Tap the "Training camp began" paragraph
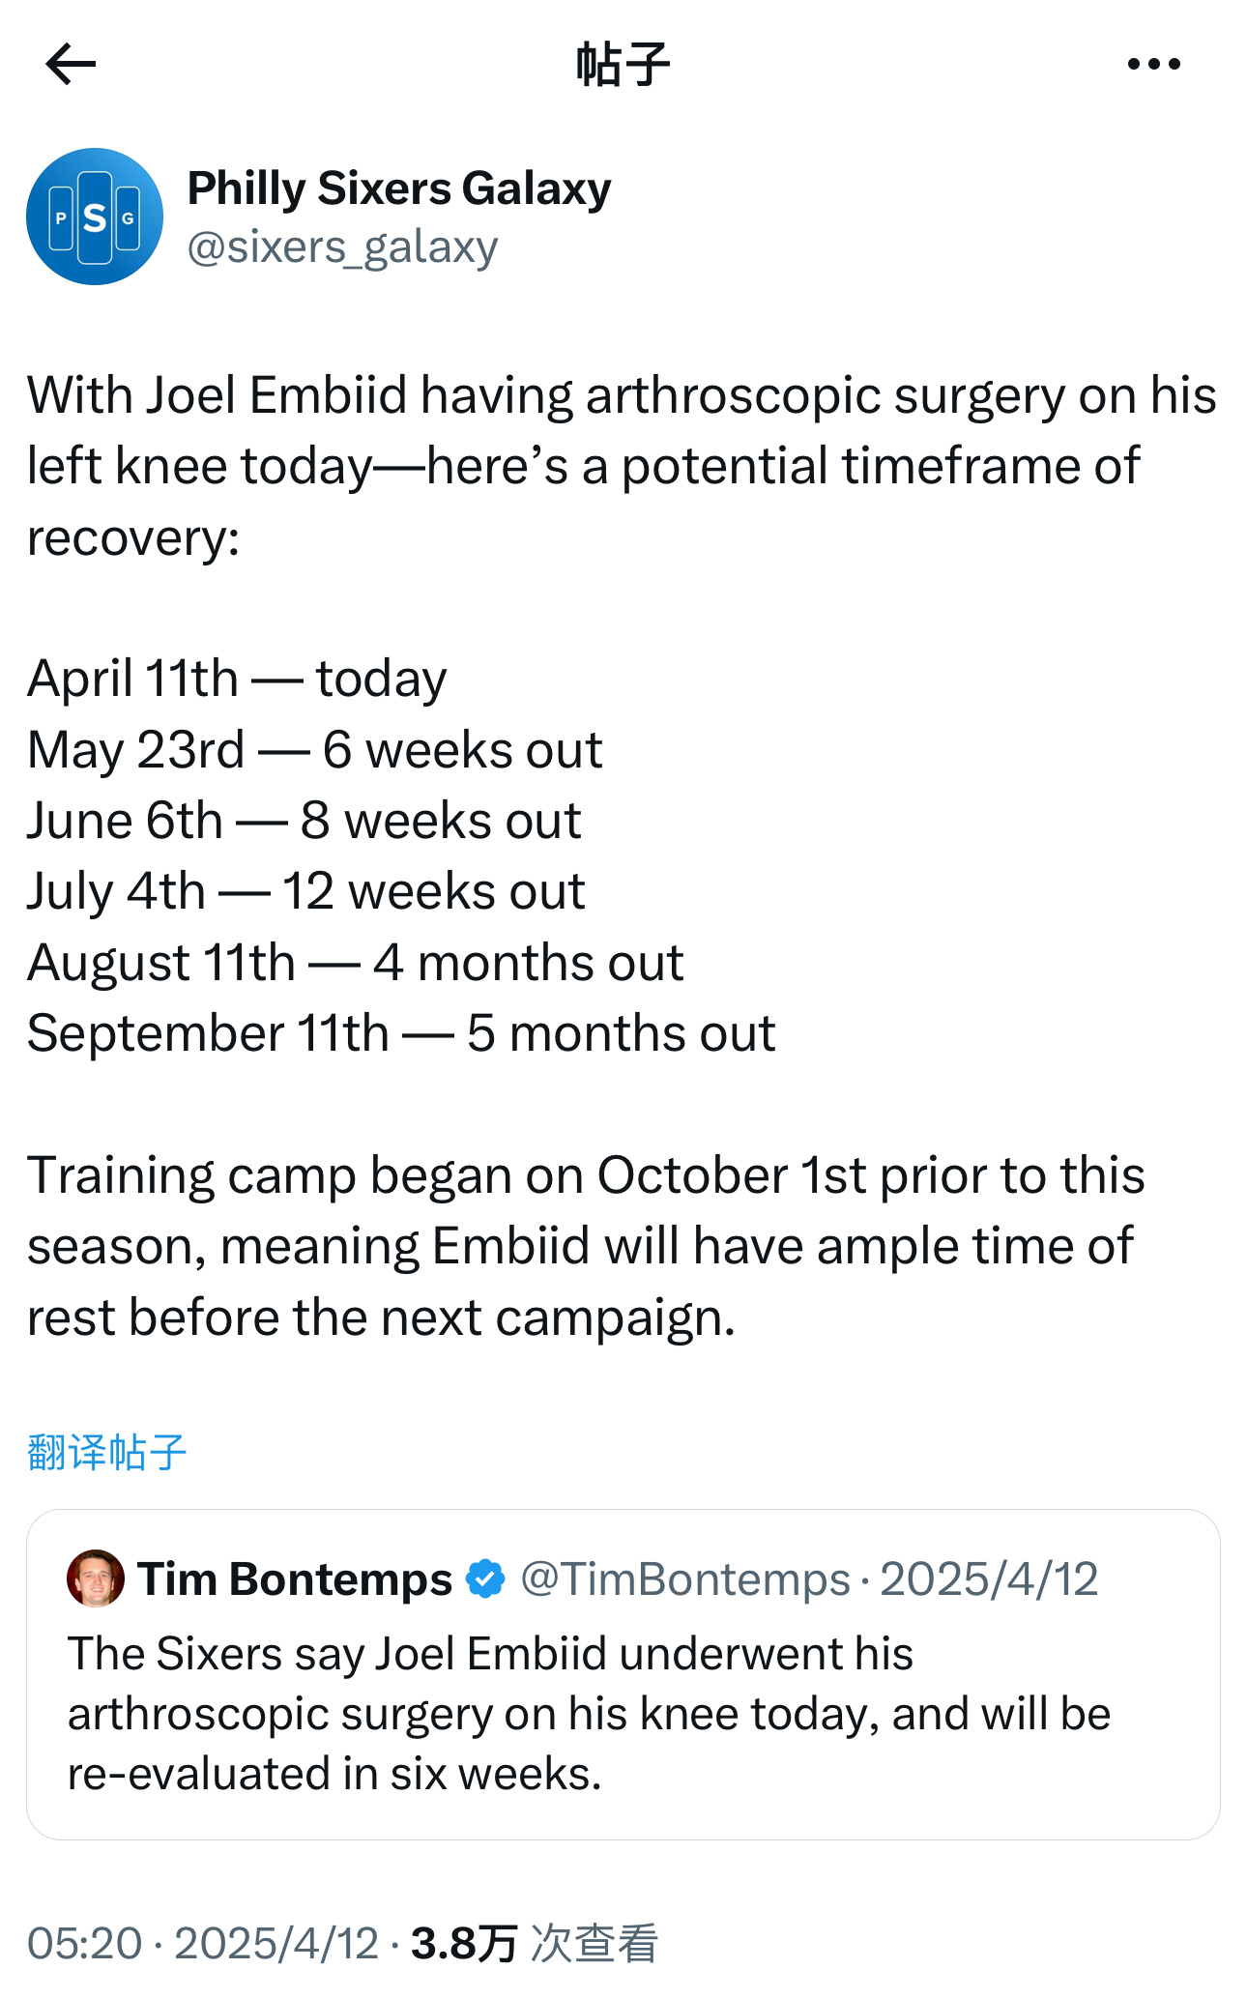 click(x=585, y=1246)
